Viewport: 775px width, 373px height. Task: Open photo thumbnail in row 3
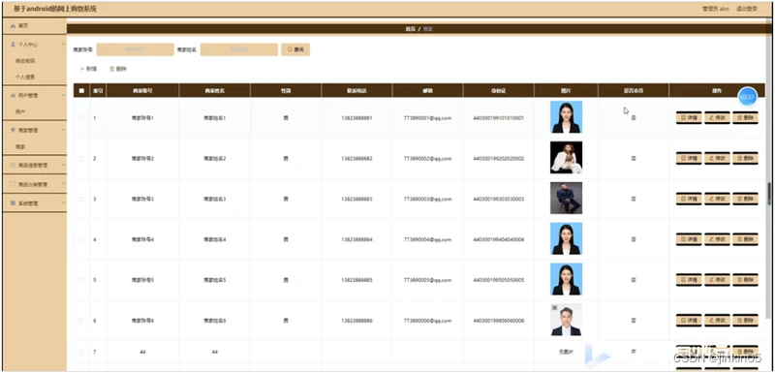point(566,198)
